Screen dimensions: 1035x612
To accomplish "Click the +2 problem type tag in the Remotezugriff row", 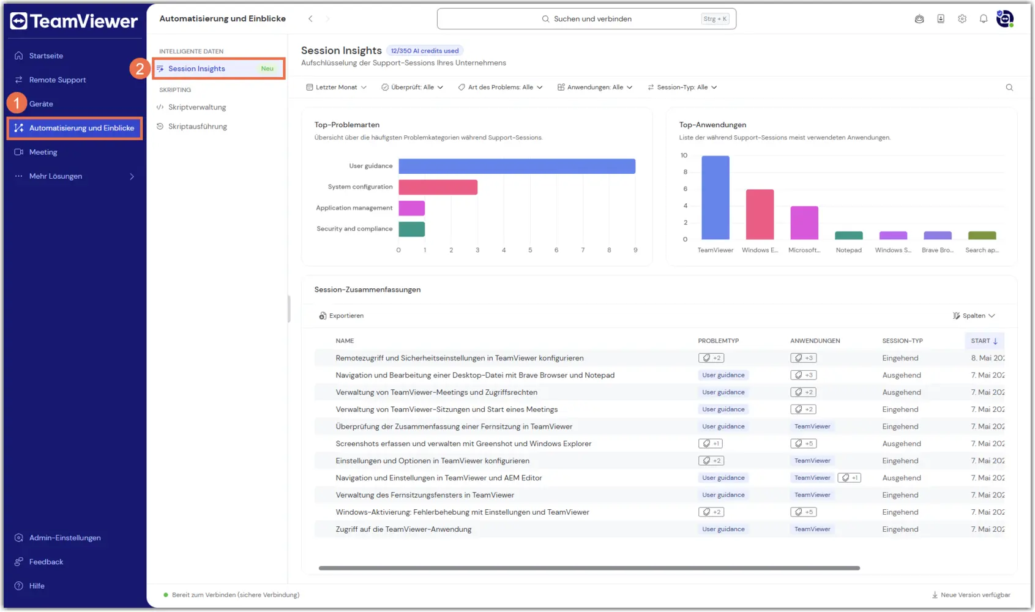I will click(711, 358).
